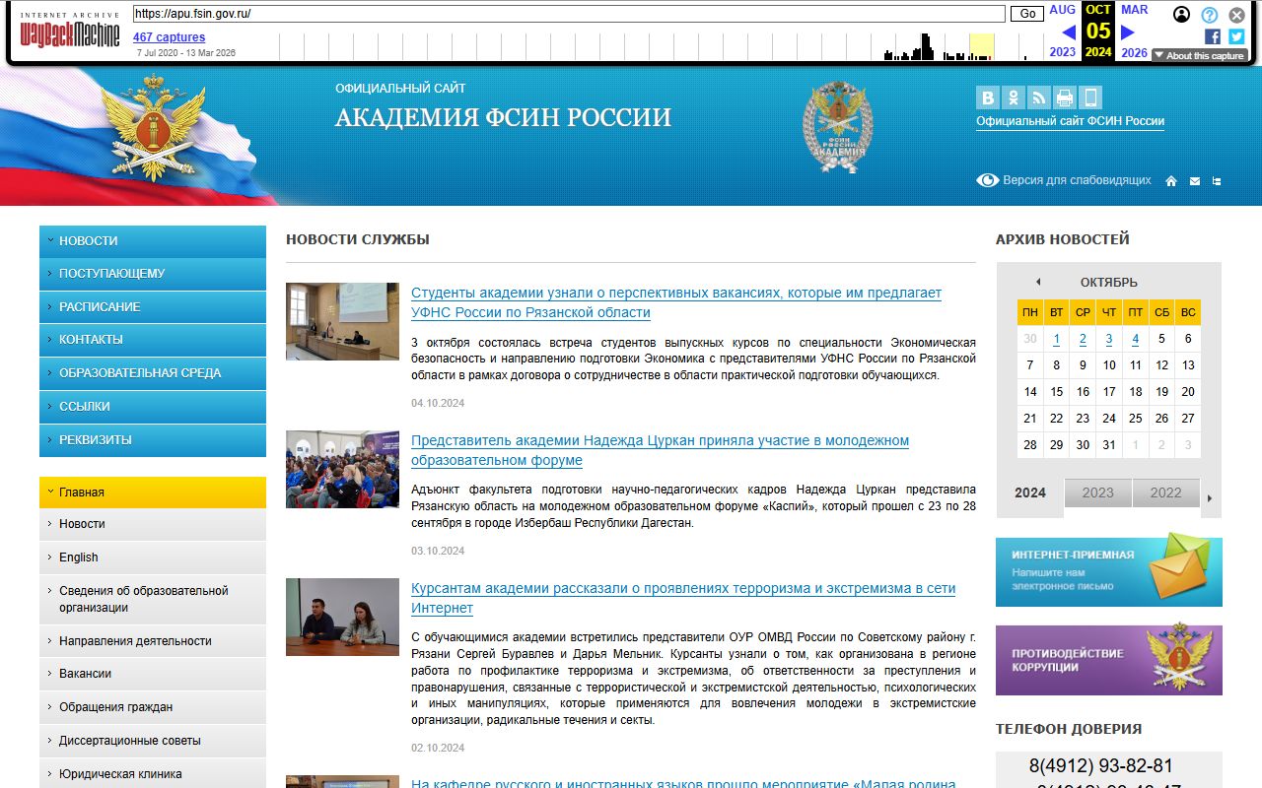The width and height of the screenshot is (1262, 788).
Task: Open article about УФНС России vacancies
Action: click(x=676, y=302)
